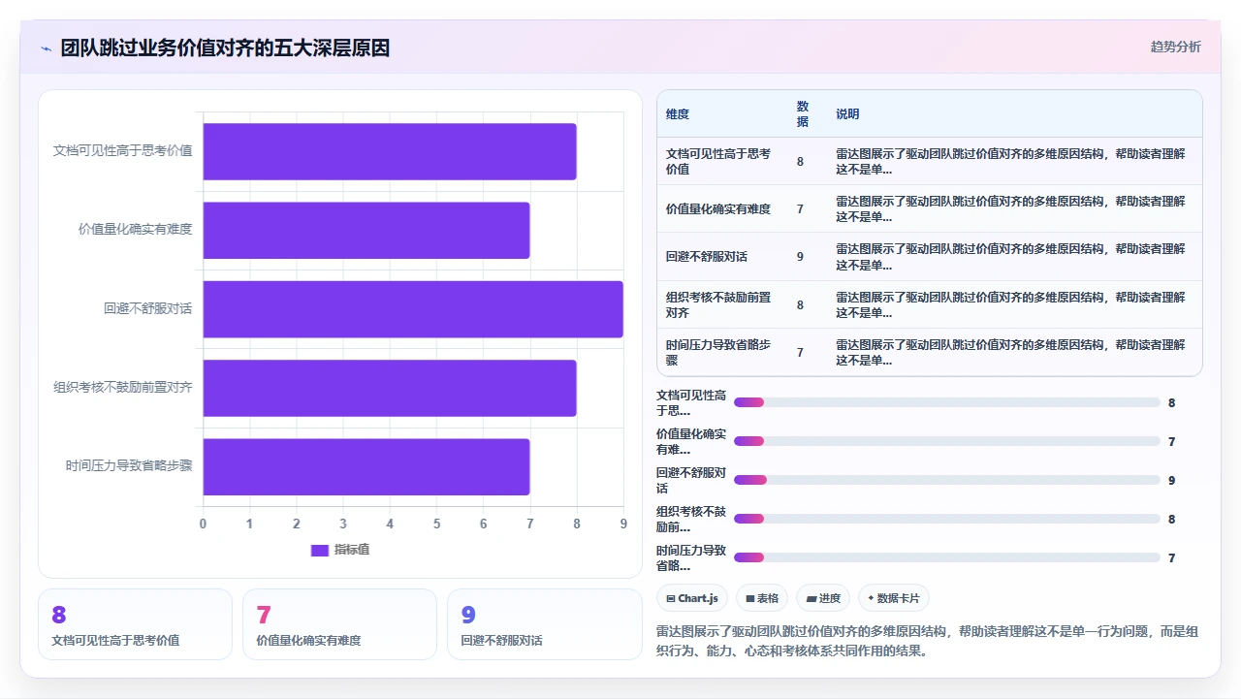Click chart axis label 时间压力导致省略步骤

click(129, 466)
